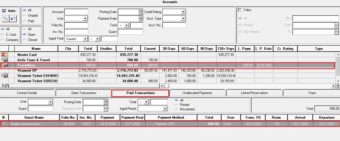Image resolution: width=340 pixels, height=141 pixels.
Task: Sort by the 120+ Days column header
Action: click(226, 49)
